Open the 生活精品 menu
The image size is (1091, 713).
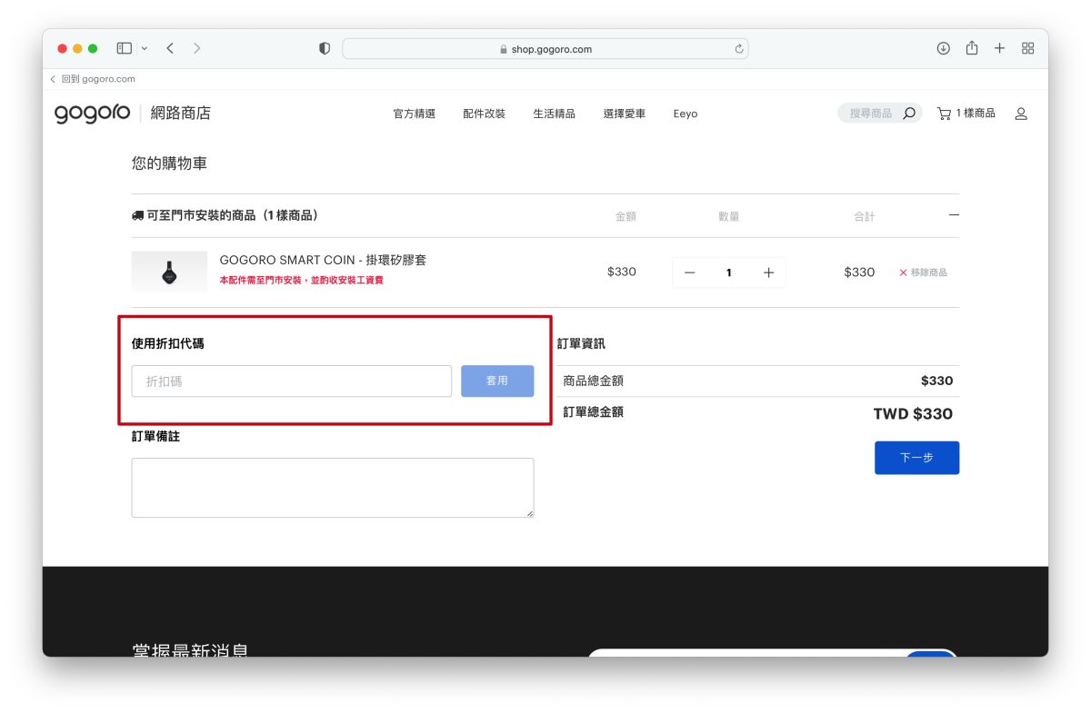coord(555,114)
